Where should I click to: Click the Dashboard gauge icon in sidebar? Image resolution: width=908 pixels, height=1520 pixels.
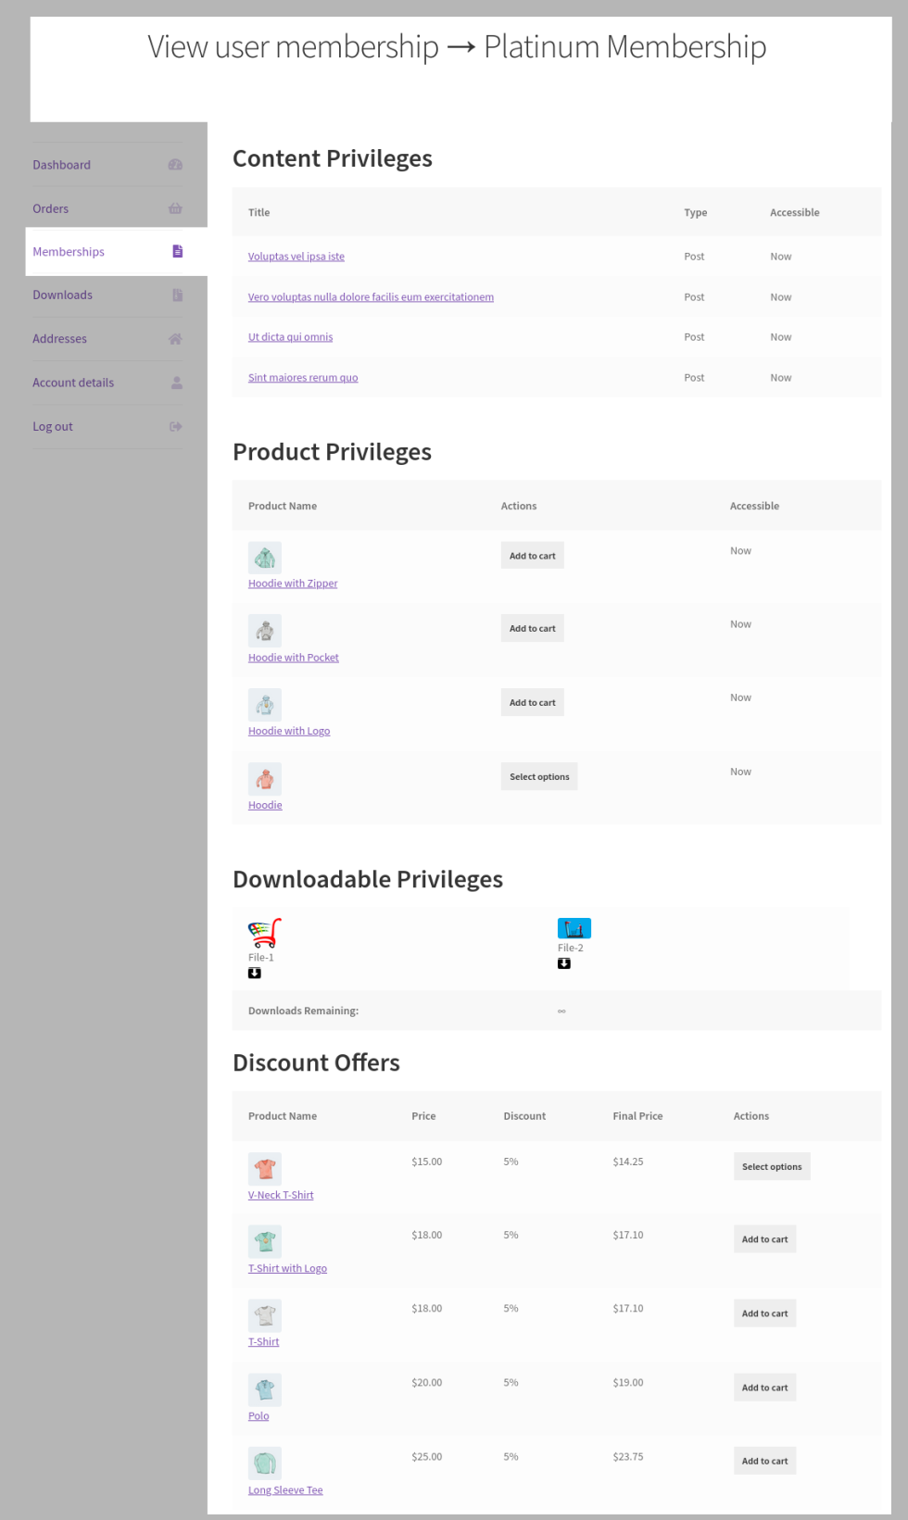pos(175,165)
